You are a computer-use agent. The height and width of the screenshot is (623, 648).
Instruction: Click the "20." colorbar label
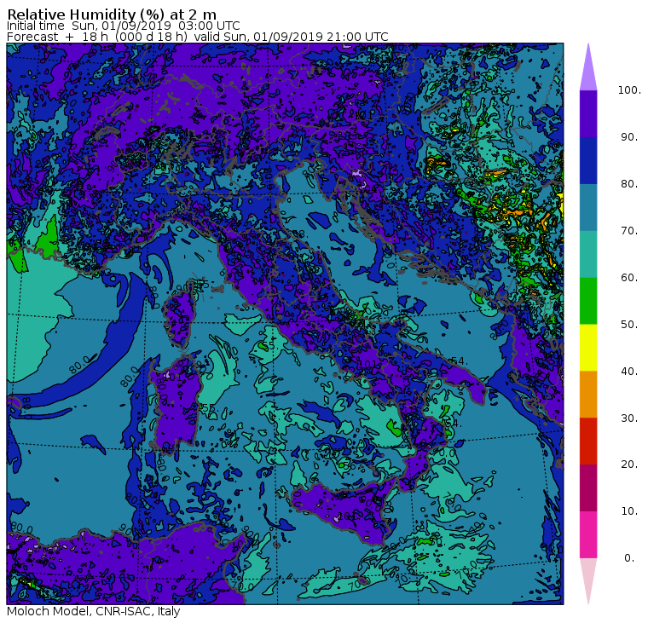[629, 464]
